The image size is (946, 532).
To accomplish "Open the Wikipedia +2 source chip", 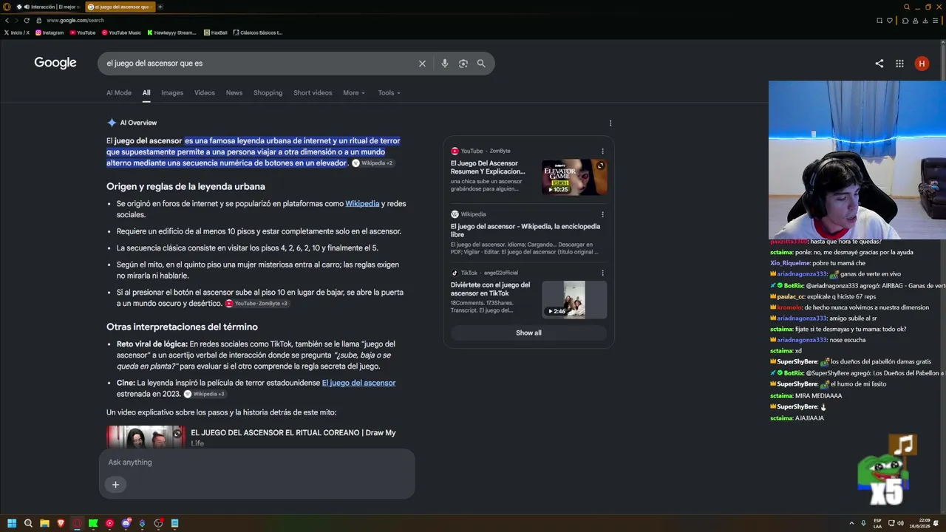I will point(373,163).
